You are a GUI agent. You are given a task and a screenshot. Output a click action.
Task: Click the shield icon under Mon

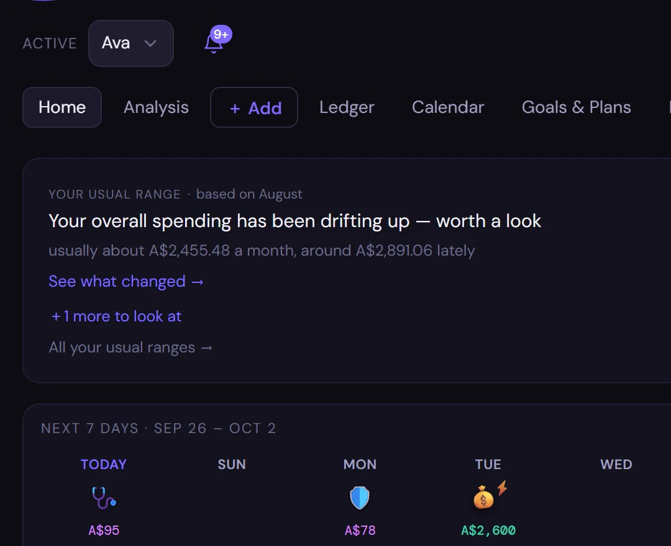360,498
